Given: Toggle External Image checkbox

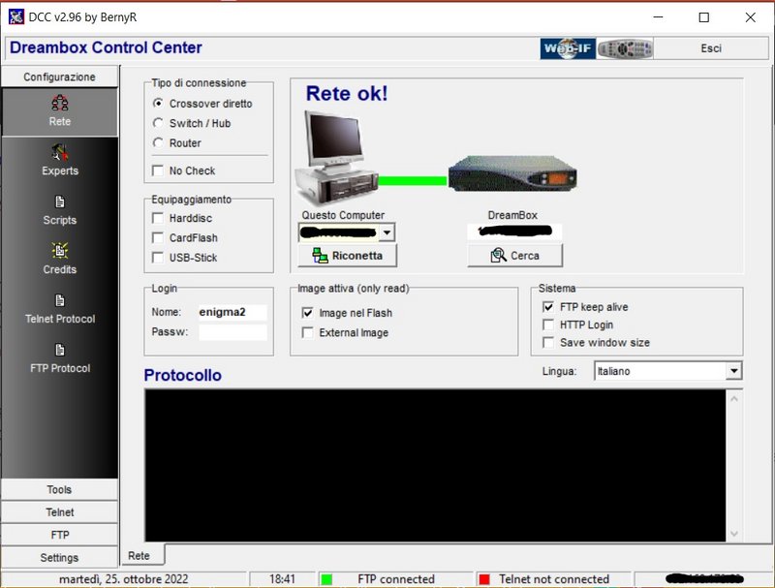Looking at the screenshot, I should (x=307, y=332).
